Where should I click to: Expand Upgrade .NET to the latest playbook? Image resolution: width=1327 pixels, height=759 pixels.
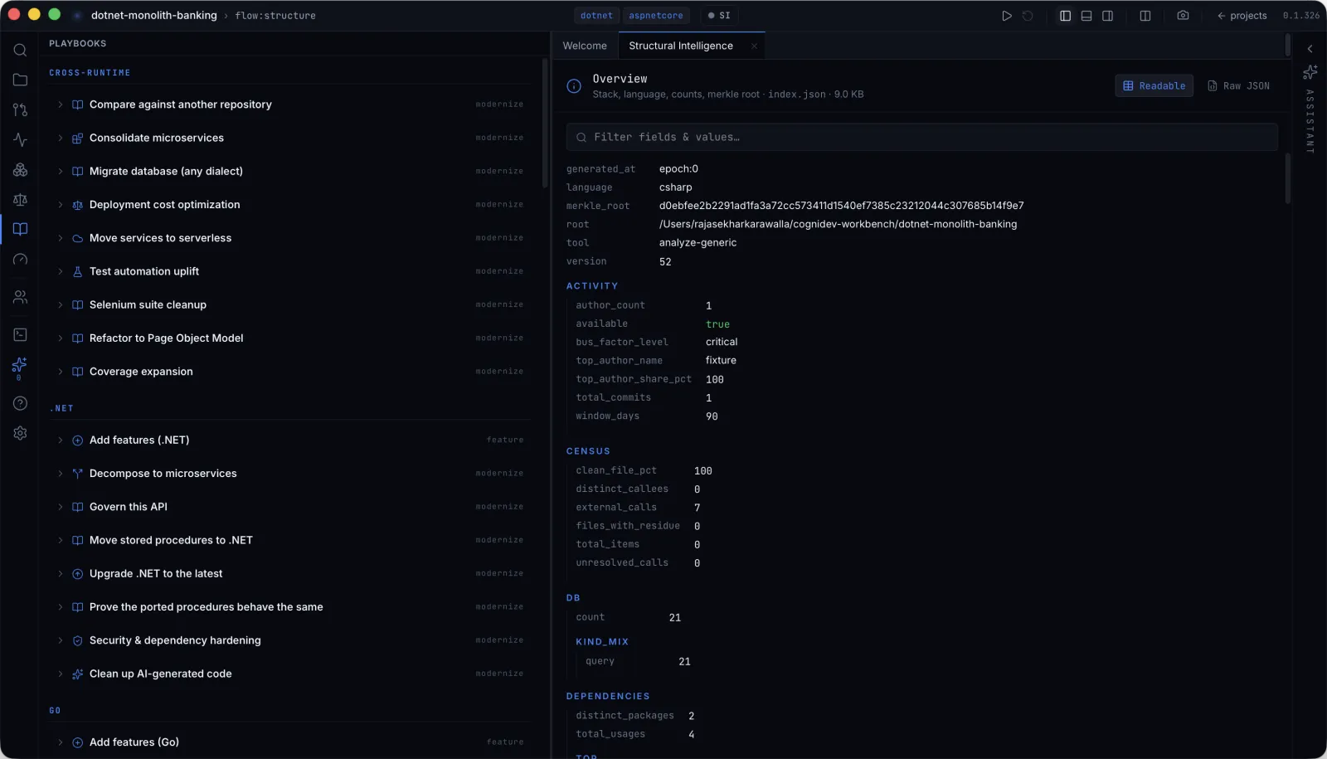(289, 573)
